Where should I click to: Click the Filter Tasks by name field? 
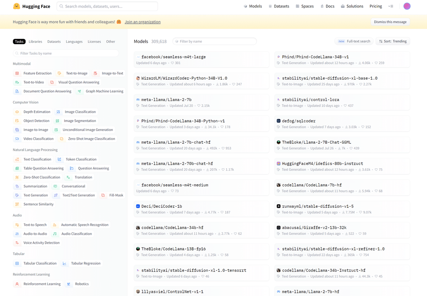[x=66, y=53]
